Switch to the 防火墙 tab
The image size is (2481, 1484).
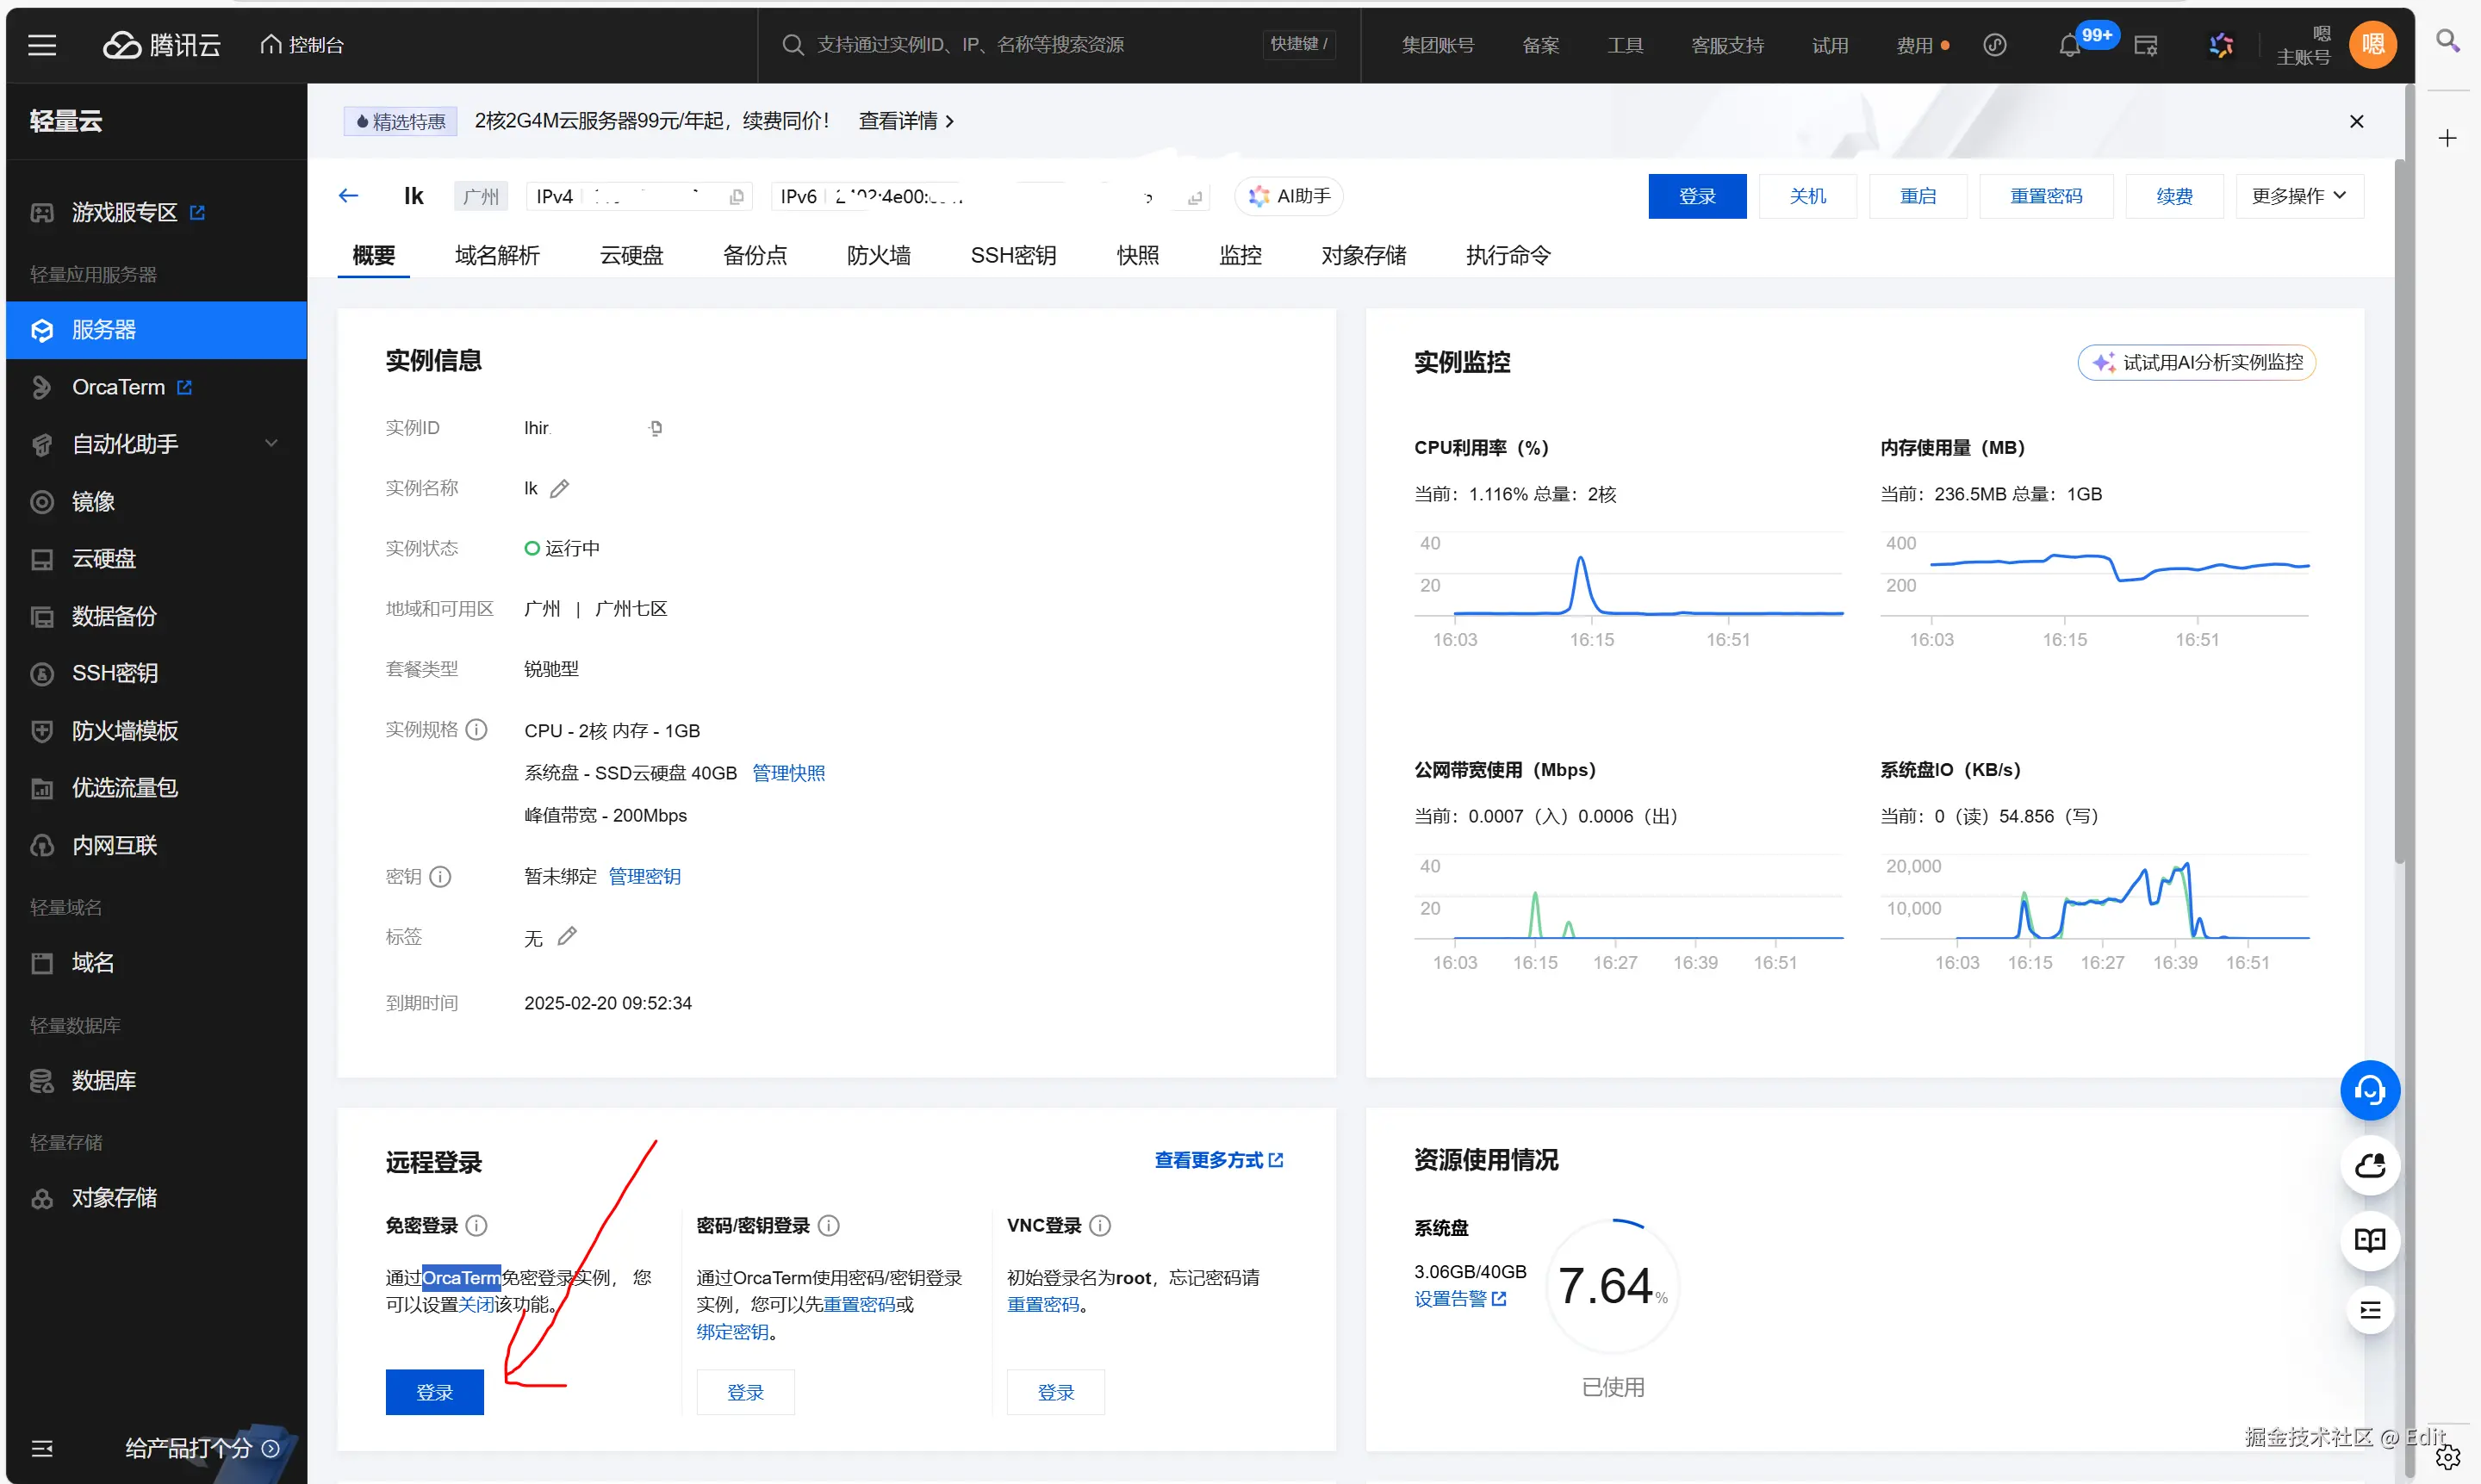[878, 256]
